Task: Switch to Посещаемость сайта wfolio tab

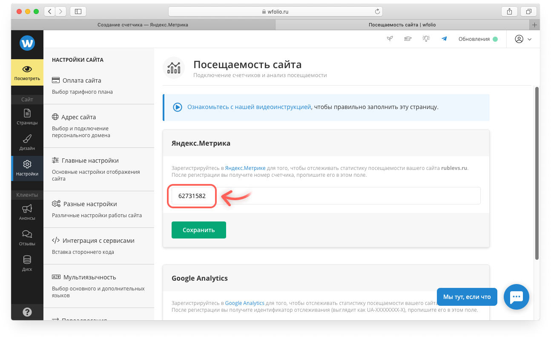Action: coord(402,25)
